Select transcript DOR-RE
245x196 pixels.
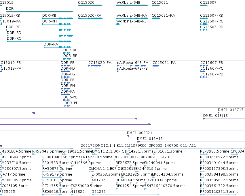39,30
